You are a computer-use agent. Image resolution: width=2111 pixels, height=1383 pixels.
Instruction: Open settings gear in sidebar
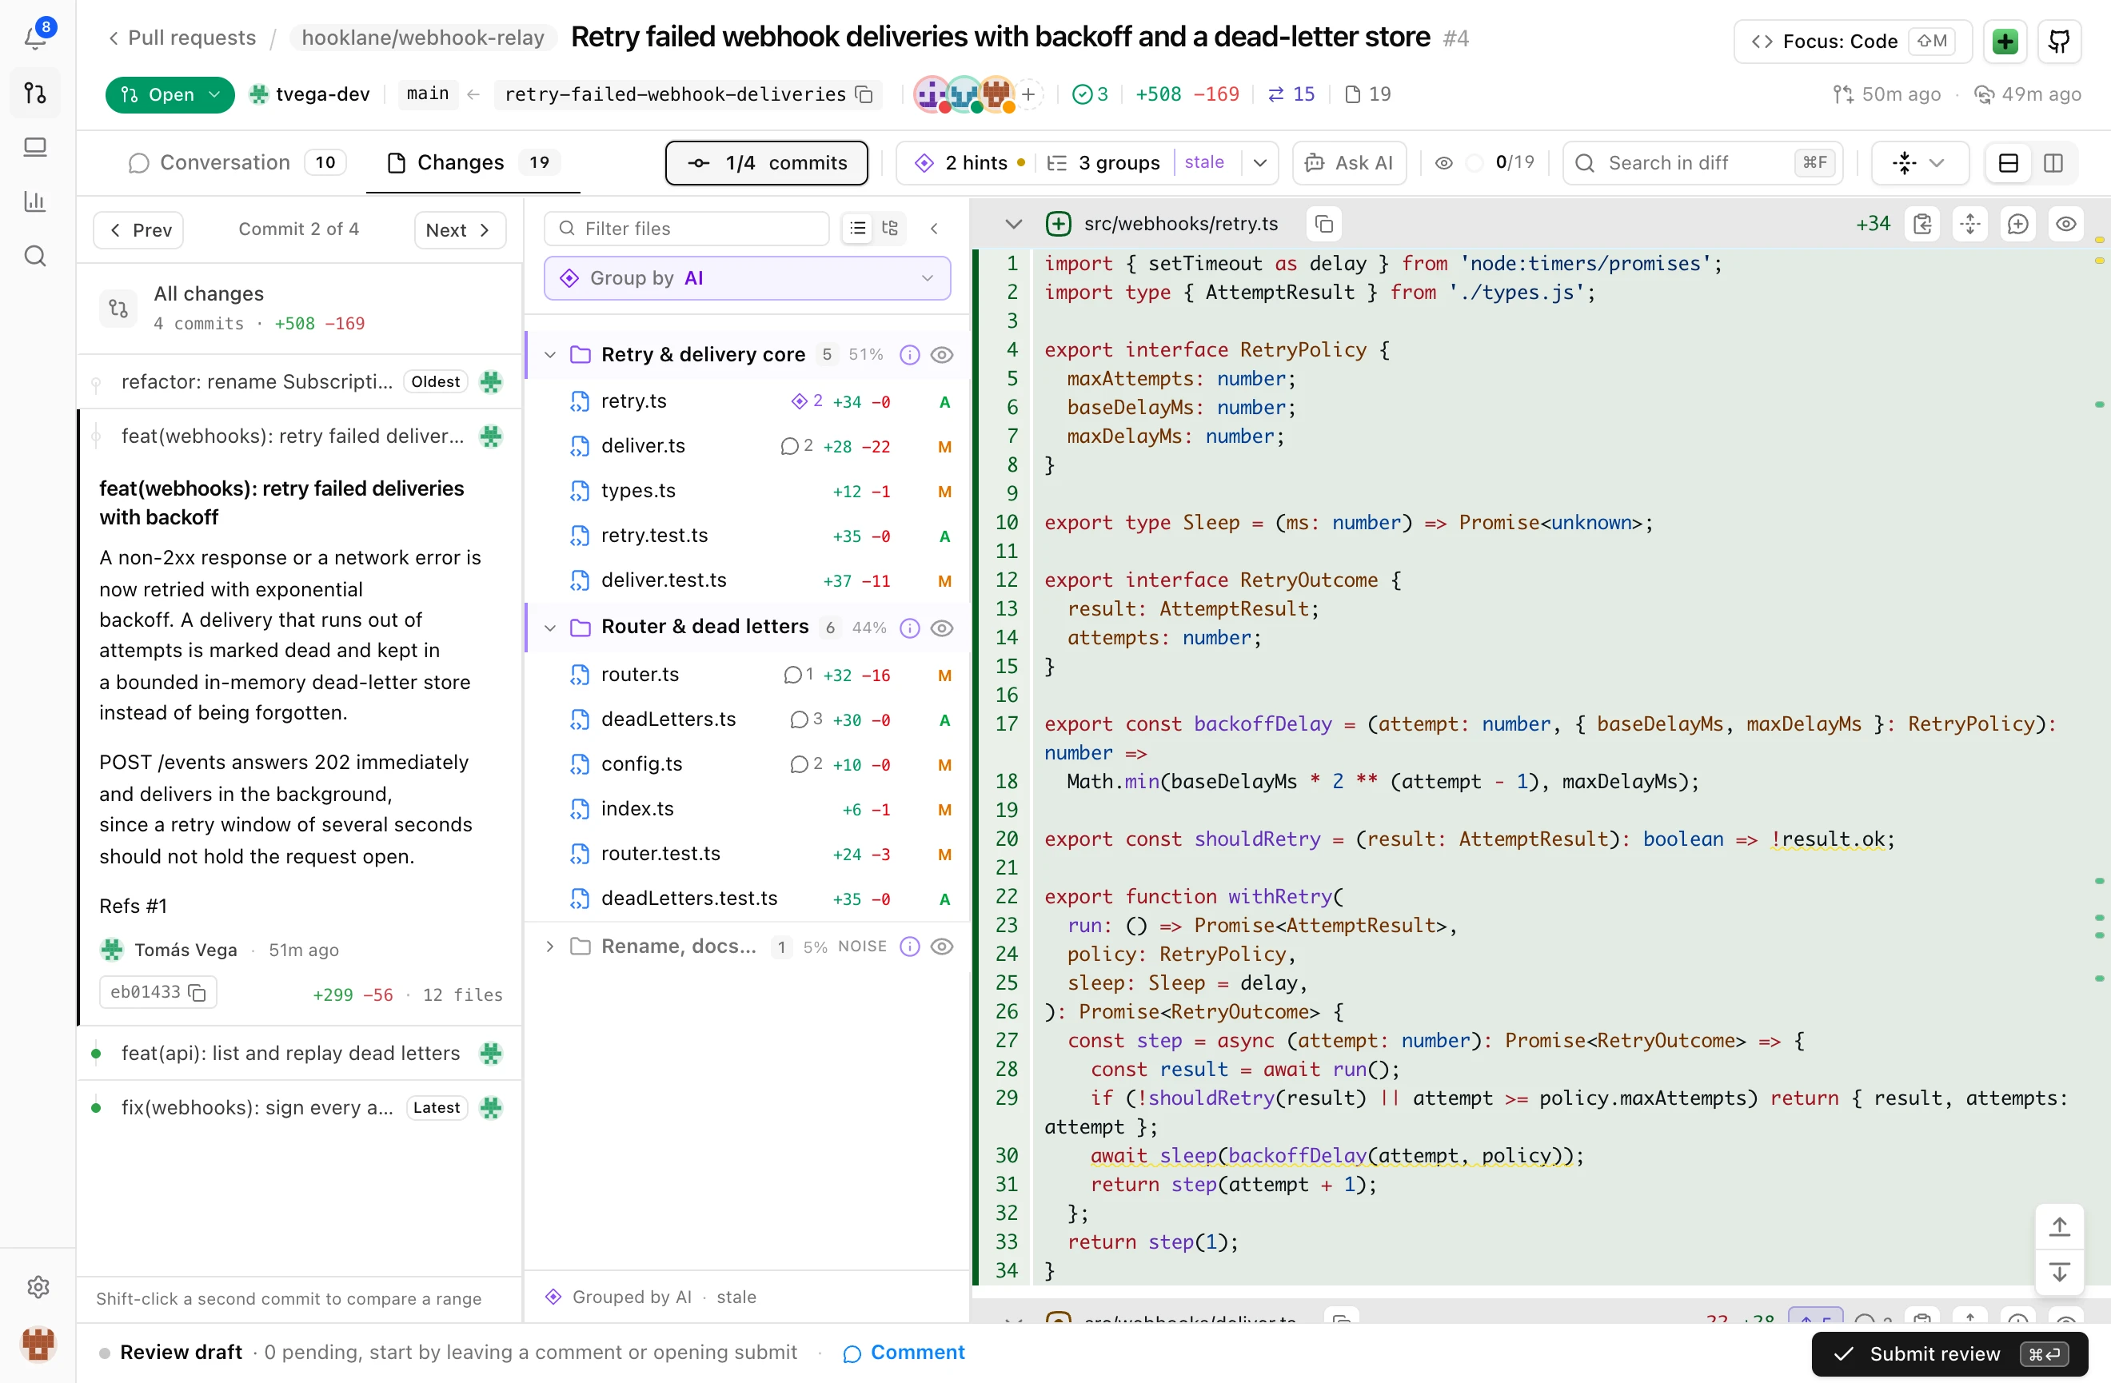pyautogui.click(x=38, y=1286)
